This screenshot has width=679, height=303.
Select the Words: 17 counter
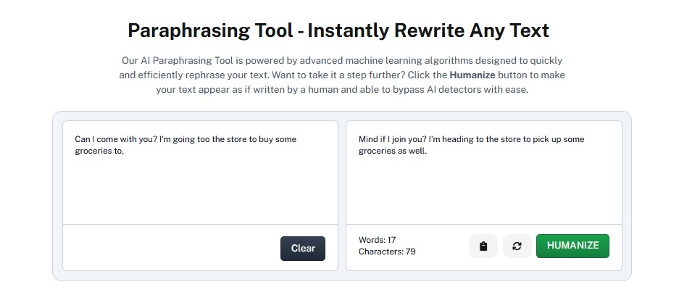[x=377, y=240]
